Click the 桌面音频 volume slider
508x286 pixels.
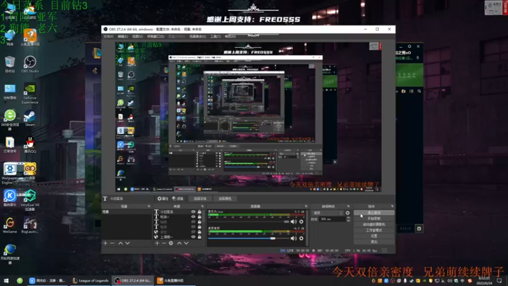click(x=248, y=239)
